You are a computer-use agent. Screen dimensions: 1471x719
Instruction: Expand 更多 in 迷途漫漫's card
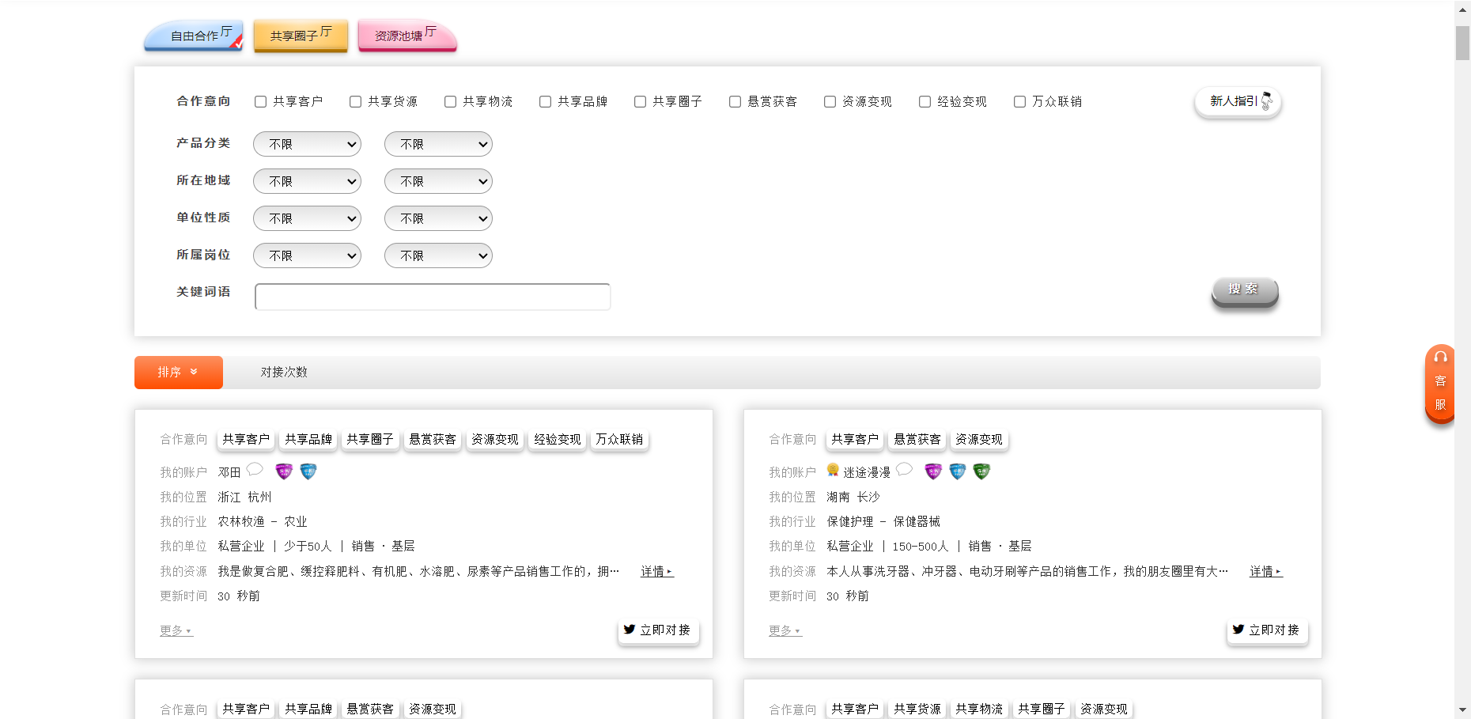point(785,630)
